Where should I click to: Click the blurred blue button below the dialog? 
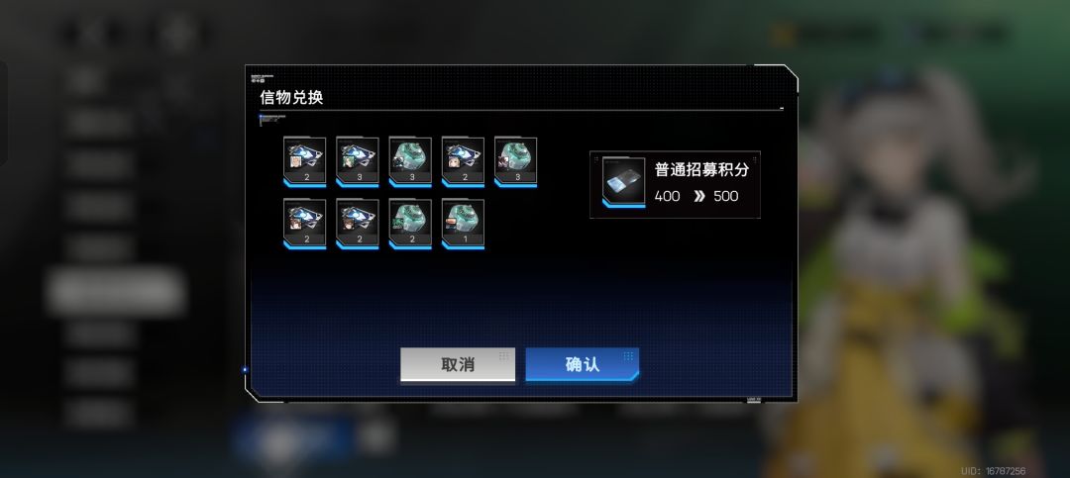[292, 438]
